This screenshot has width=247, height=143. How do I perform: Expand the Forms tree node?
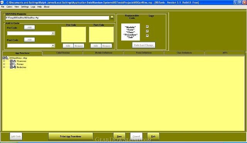(4, 64)
